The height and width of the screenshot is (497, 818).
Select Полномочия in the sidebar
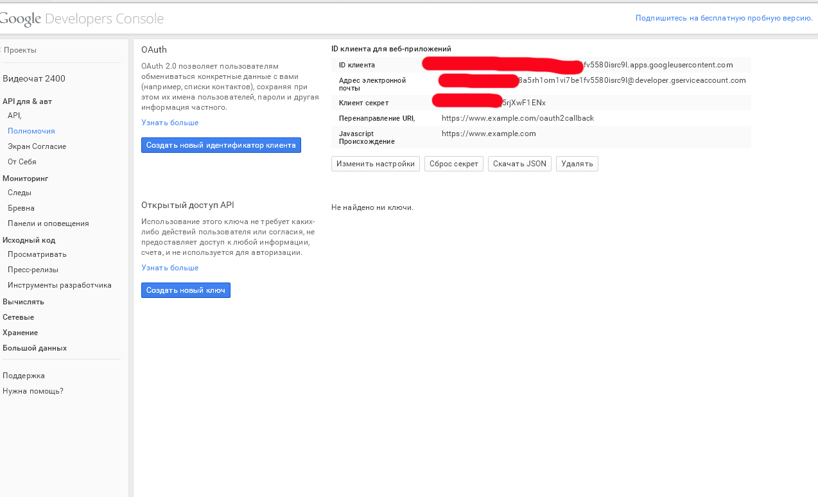31,131
